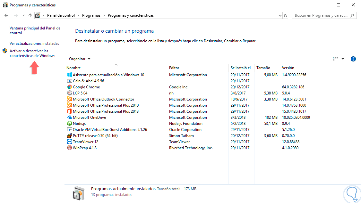Click the Control Panel icon in the address bar
Image resolution: width=361 pixels, height=203 pixels.
pos(38,15)
